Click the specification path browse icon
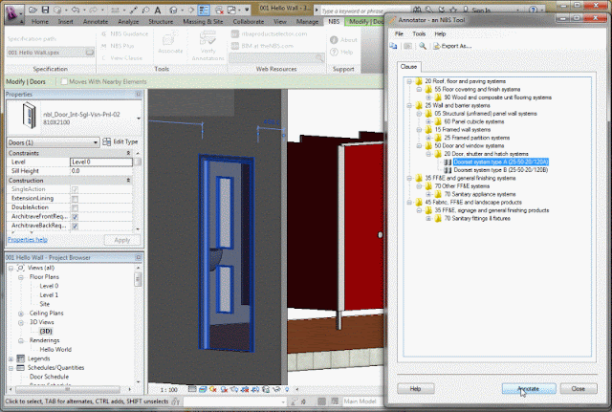 tap(90, 52)
